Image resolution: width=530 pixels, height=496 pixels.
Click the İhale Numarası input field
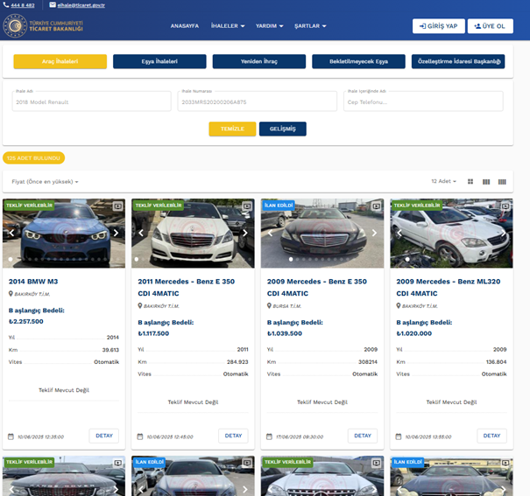pyautogui.click(x=258, y=101)
